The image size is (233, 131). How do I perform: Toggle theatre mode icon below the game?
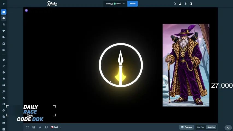(34, 127)
